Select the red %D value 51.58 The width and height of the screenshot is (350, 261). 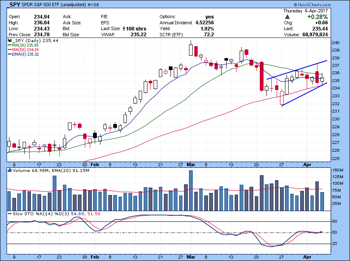pyautogui.click(x=94, y=214)
